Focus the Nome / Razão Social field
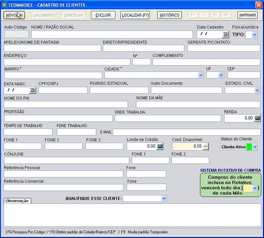This screenshot has height=238, width=264. [x=112, y=35]
